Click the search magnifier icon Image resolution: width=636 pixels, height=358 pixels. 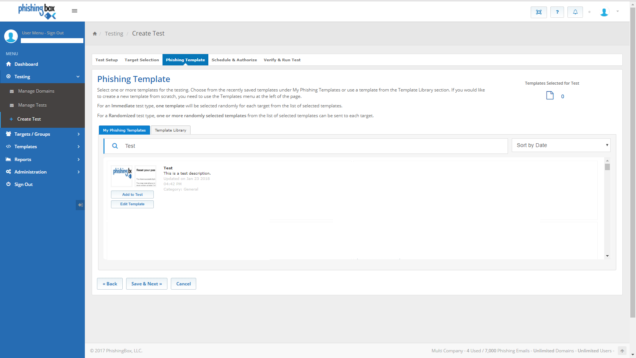tap(115, 146)
